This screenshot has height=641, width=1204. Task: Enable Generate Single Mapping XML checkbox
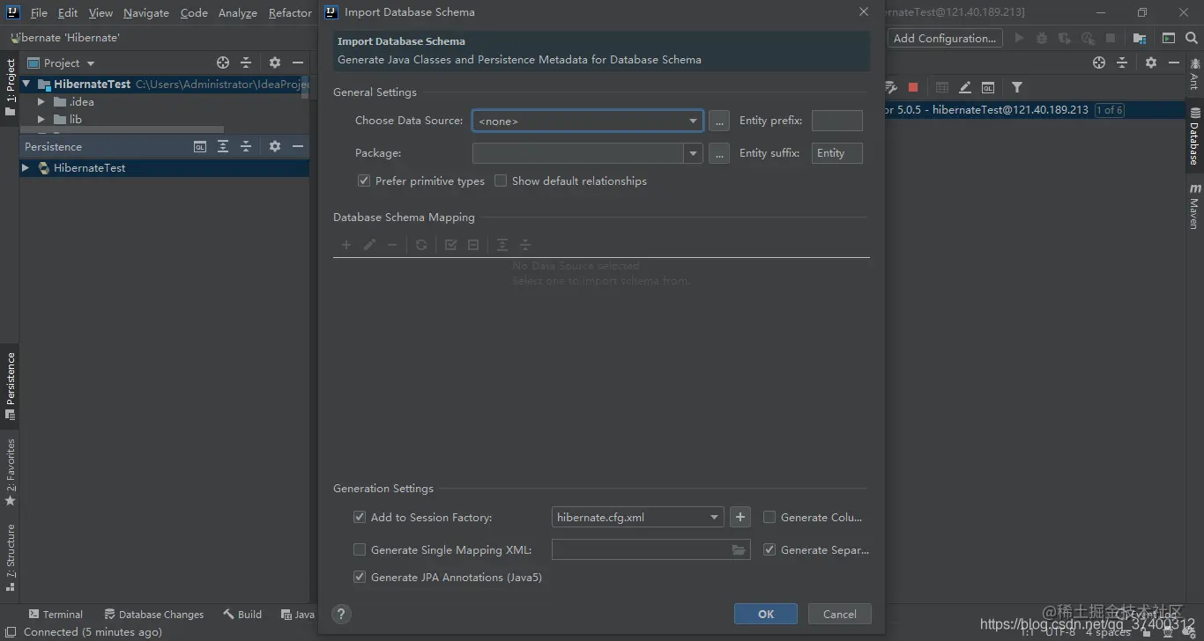tap(359, 549)
